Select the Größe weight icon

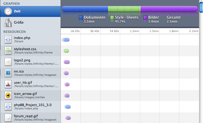tap(8, 23)
